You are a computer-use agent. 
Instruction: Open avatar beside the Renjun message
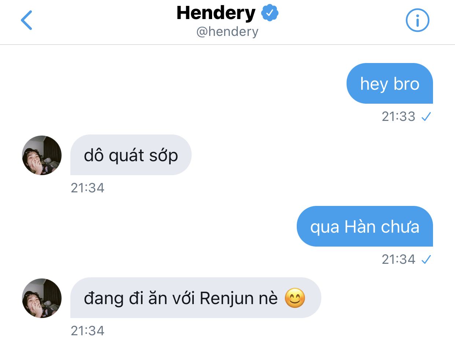[x=42, y=298]
